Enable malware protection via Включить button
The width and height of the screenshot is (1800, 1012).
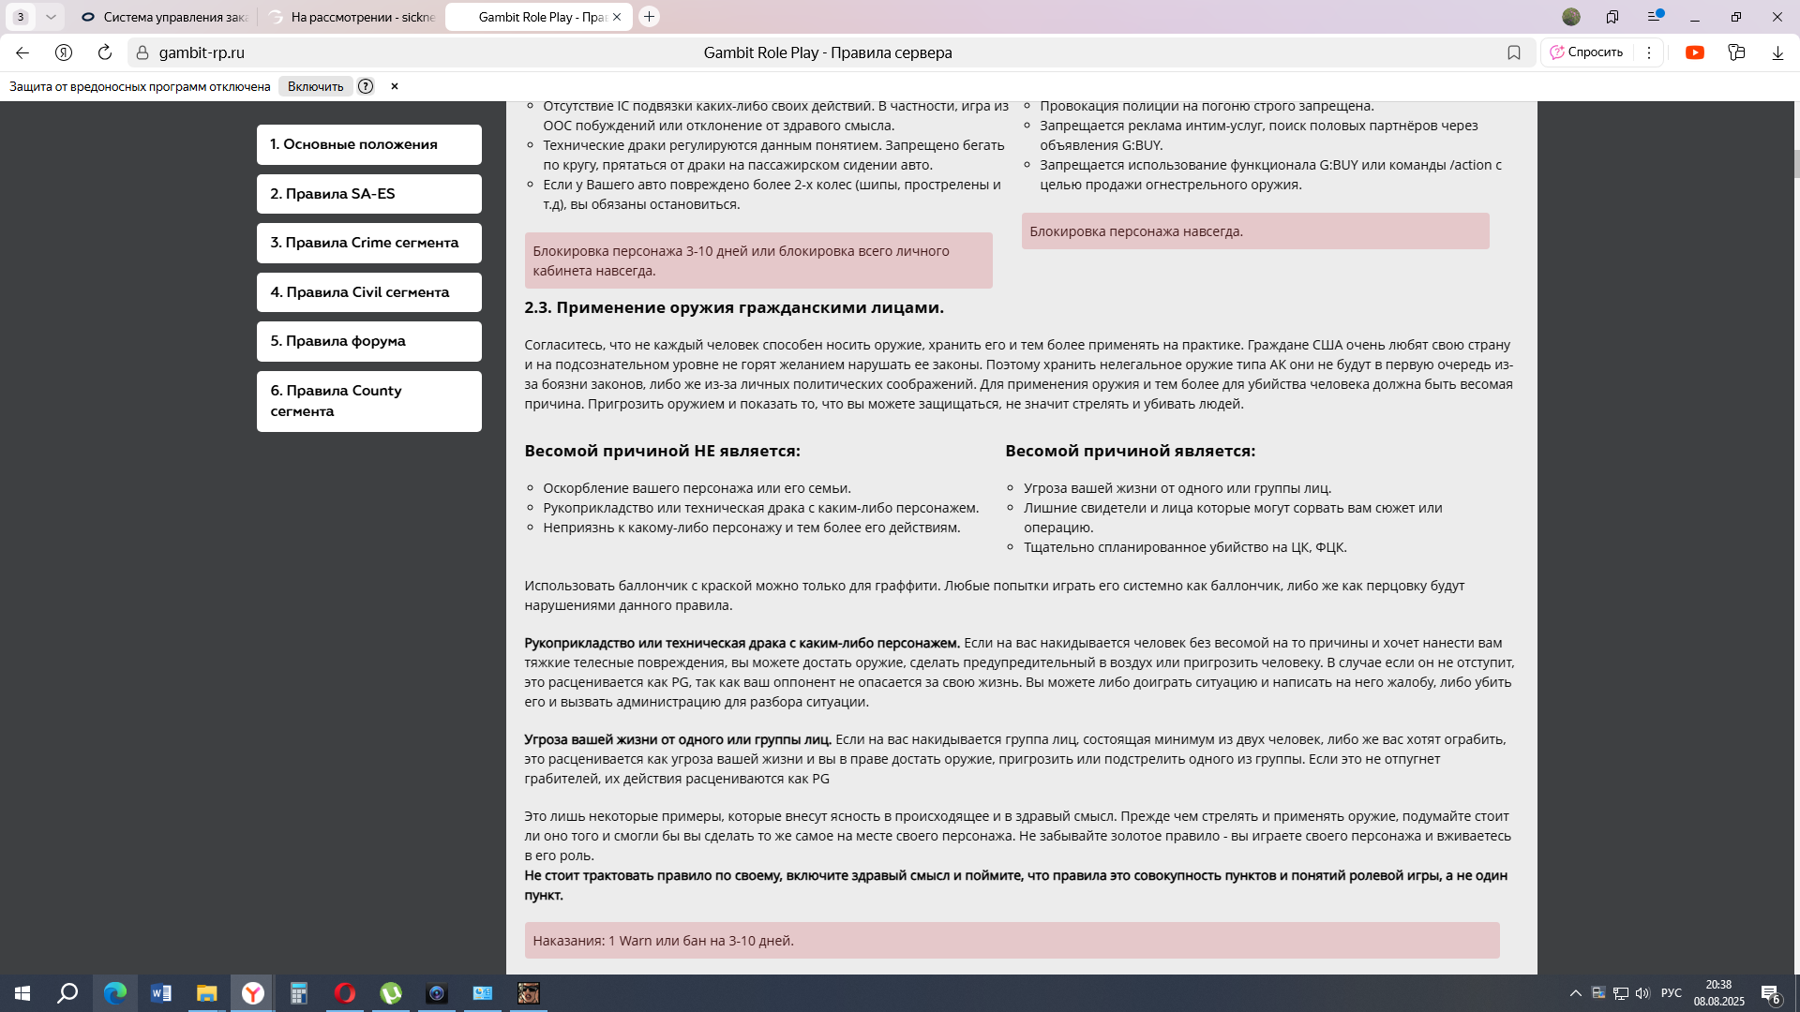315,86
